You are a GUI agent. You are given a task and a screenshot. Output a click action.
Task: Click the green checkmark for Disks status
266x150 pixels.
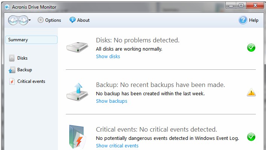pyautogui.click(x=251, y=48)
